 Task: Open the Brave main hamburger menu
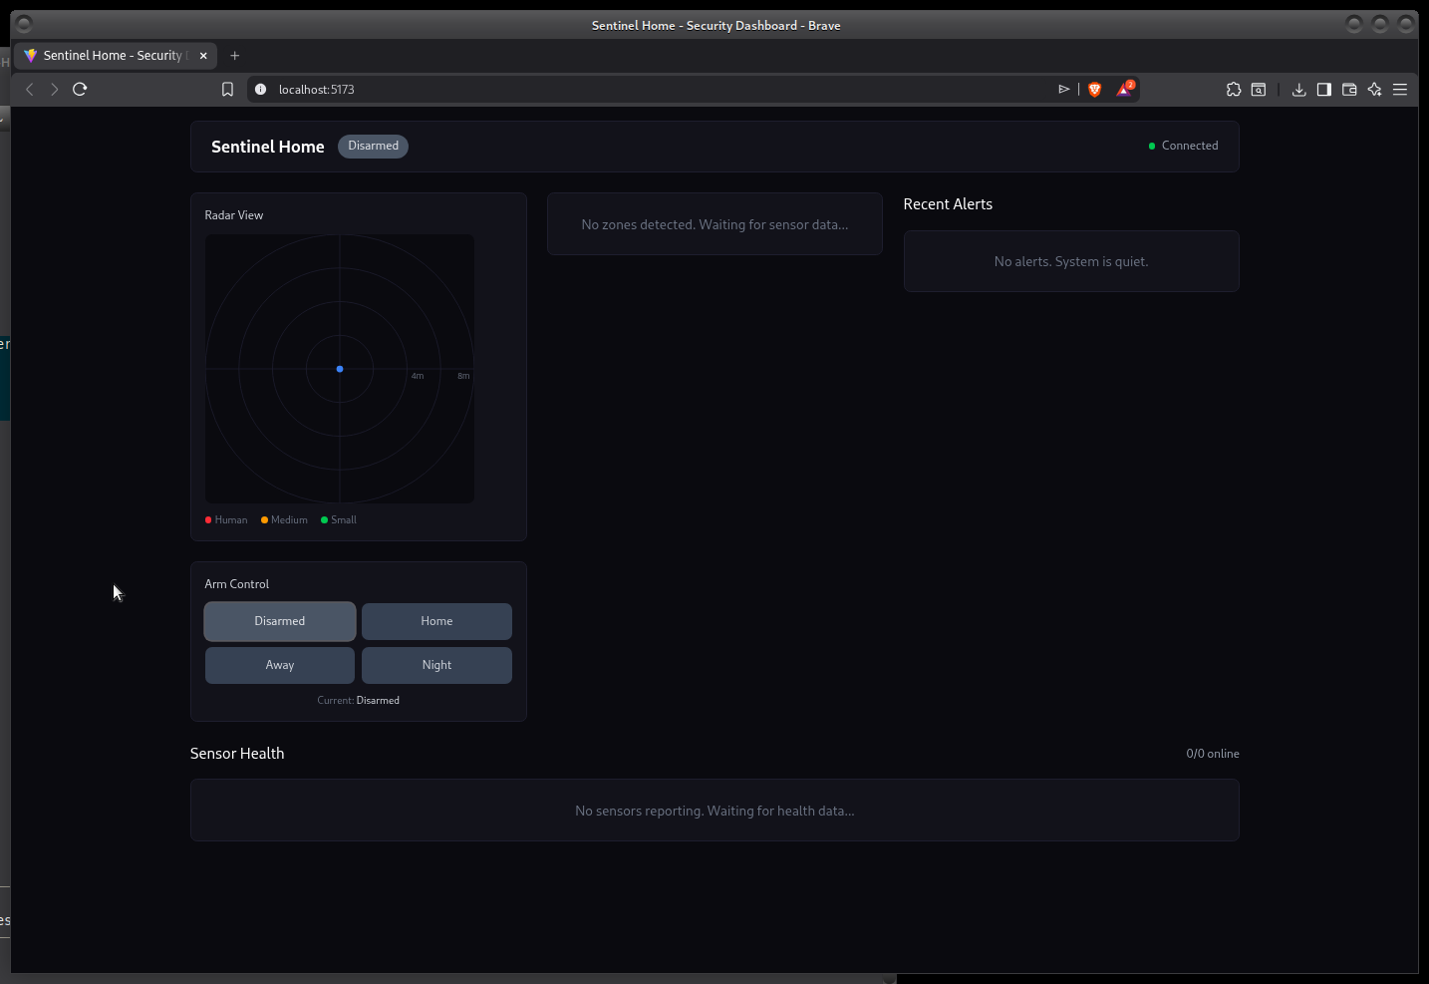1400,90
